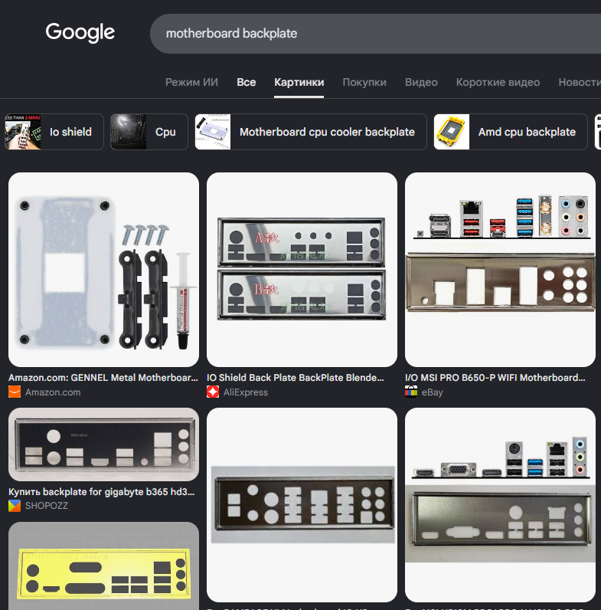
Task: Switch to the Все tab
Action: [x=246, y=82]
